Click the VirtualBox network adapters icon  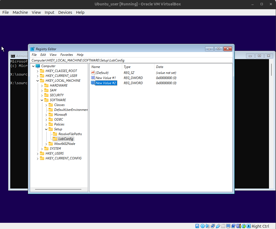213,226
